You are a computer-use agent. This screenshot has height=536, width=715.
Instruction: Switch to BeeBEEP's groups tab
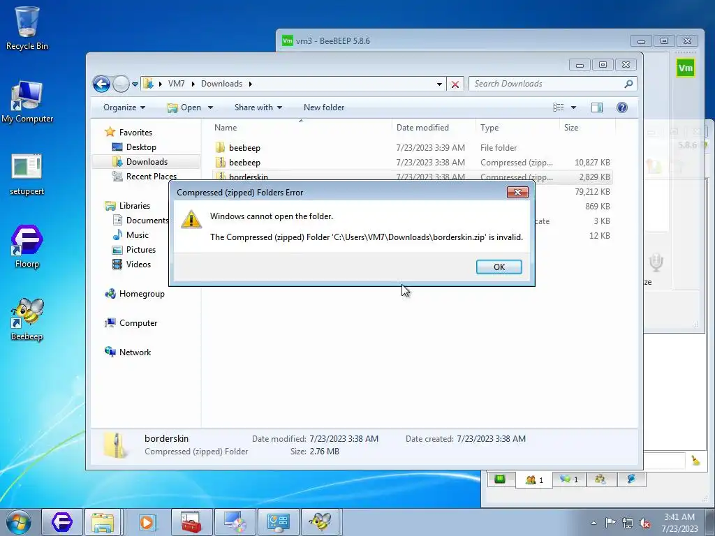click(600, 479)
